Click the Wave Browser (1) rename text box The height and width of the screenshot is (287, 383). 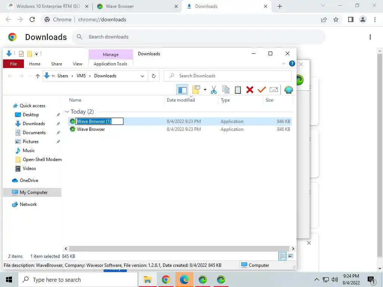(x=99, y=121)
